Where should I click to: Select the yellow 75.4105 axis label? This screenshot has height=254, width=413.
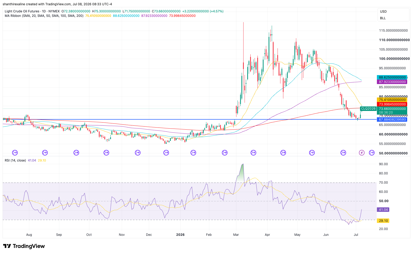coord(392,100)
